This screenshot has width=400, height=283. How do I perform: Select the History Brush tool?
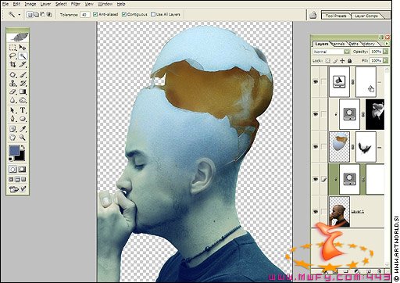click(x=23, y=83)
